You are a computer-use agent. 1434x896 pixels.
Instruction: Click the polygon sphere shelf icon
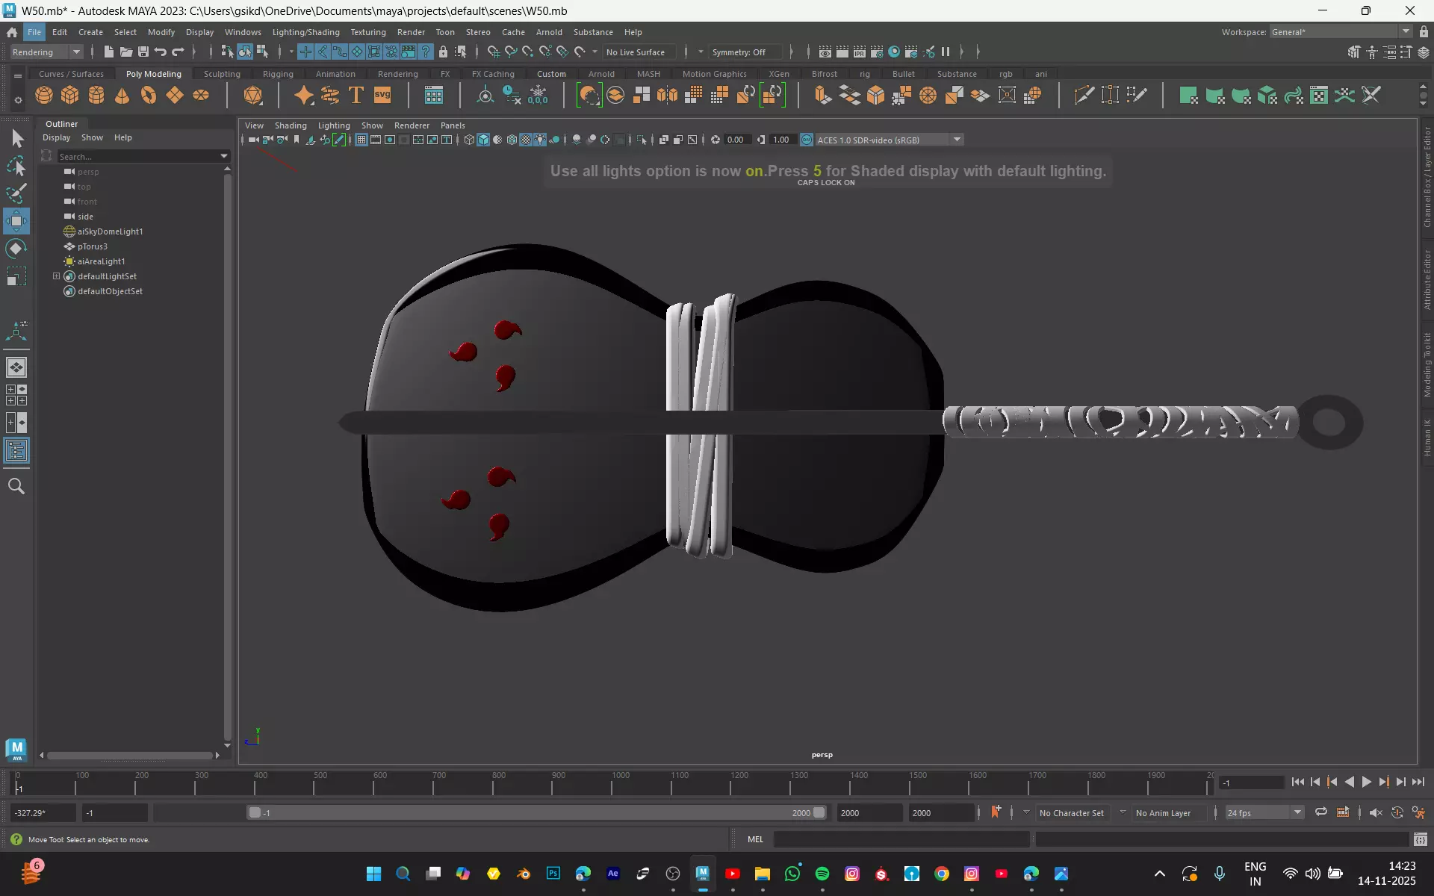pos(44,96)
